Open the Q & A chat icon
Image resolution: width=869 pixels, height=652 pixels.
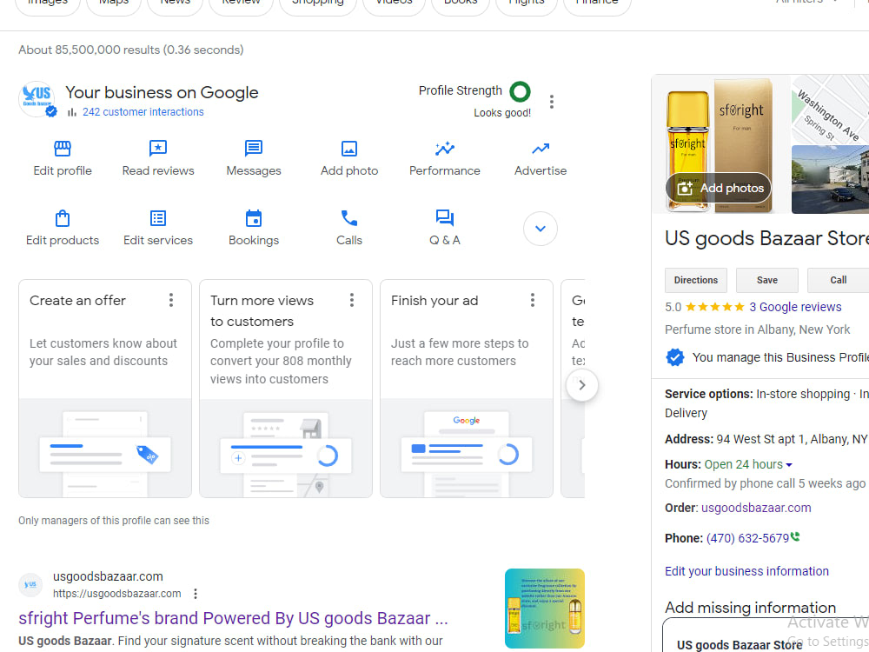click(444, 218)
